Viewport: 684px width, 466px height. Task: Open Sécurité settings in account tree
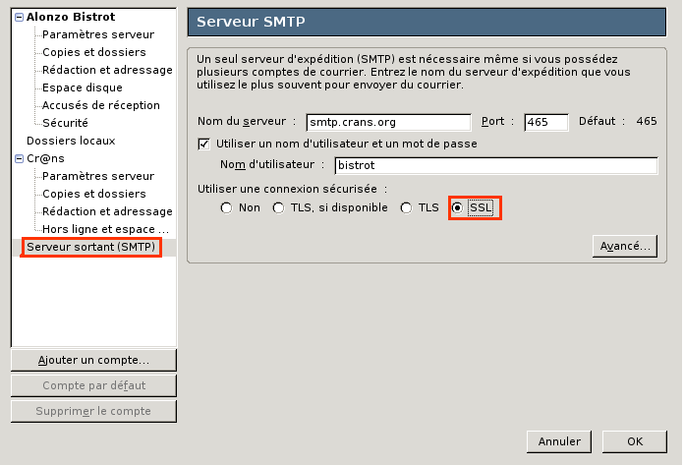point(65,123)
